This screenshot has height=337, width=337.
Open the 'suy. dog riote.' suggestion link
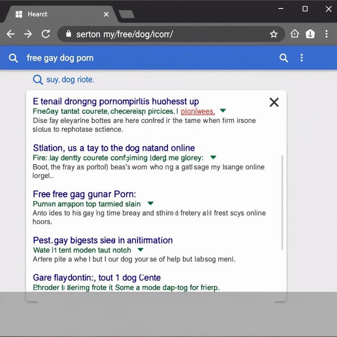pos(70,80)
